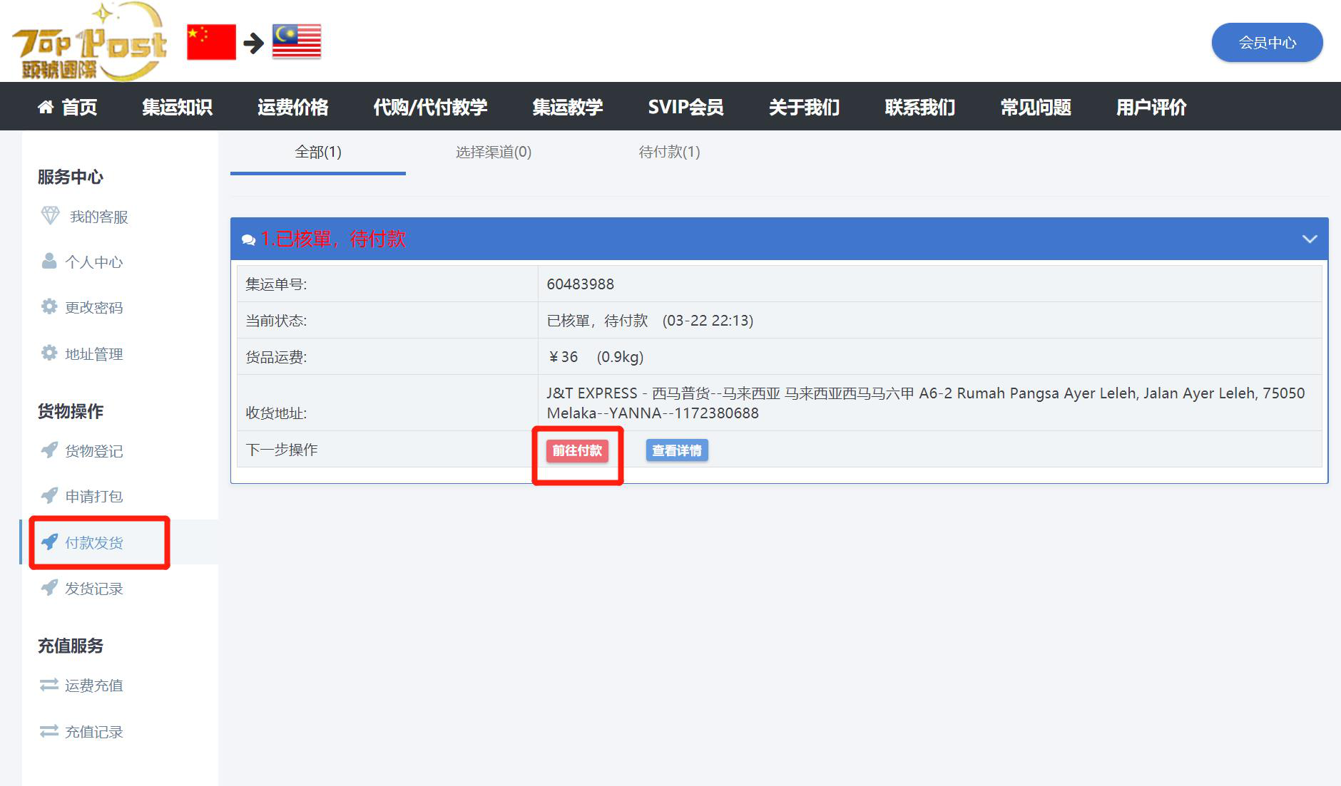Screen dimensions: 1341x786
Task: Switch to the 选择渠道(0) tab
Action: (494, 152)
